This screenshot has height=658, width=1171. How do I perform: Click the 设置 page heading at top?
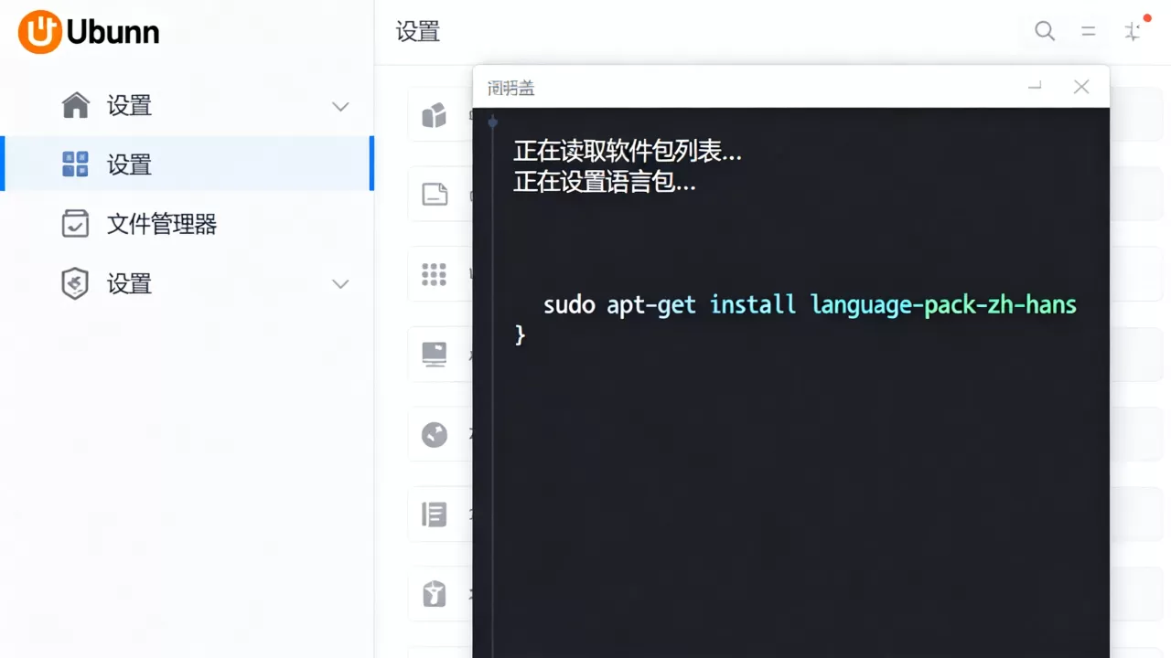pos(418,32)
